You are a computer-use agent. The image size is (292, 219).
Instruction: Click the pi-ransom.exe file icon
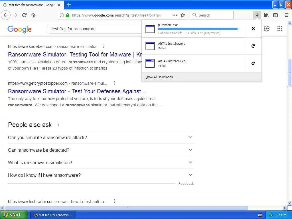tap(150, 29)
